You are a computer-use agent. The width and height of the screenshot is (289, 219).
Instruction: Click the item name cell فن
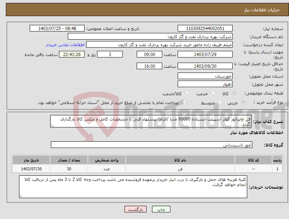(x=180, y=169)
